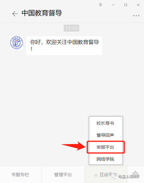Close the WeChat chat window
The image size is (144, 183).
[x=138, y=5]
